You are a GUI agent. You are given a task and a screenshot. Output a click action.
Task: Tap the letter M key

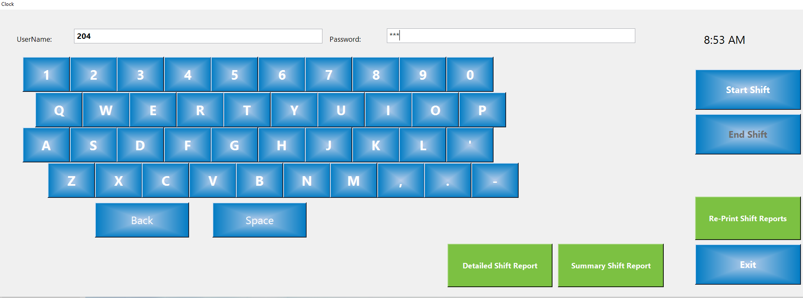[353, 181]
